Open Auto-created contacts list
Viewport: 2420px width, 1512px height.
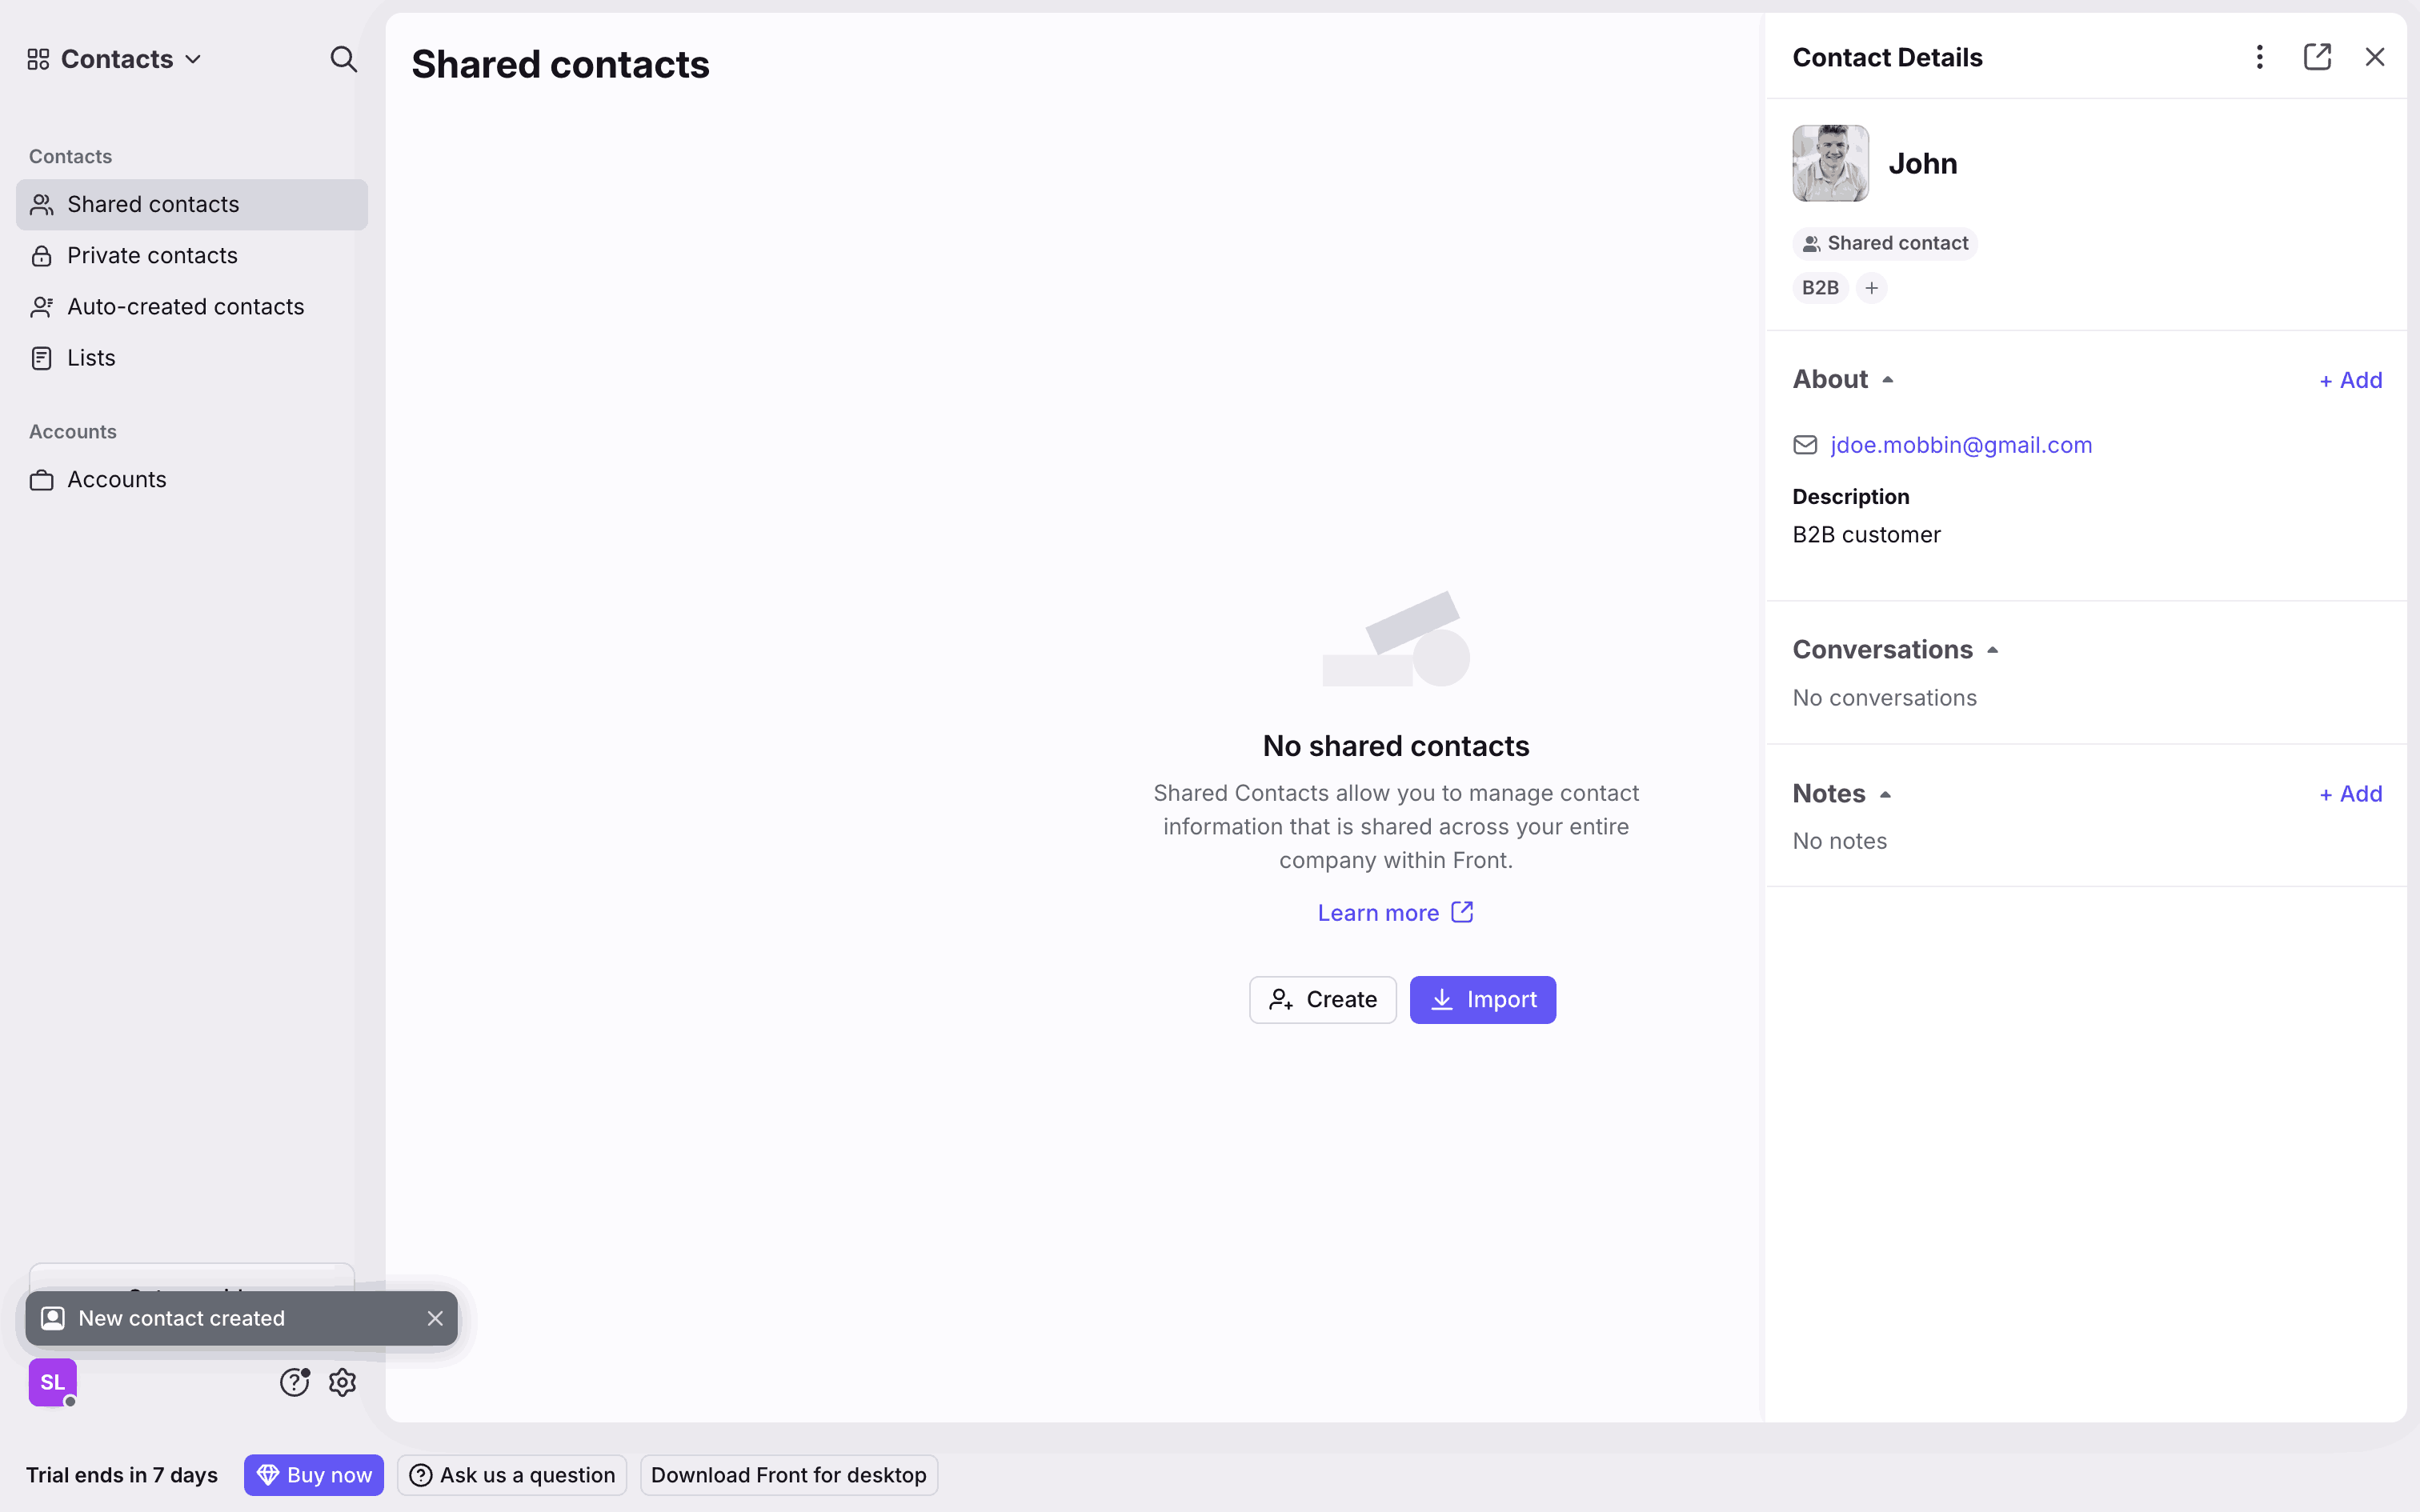pos(185,307)
